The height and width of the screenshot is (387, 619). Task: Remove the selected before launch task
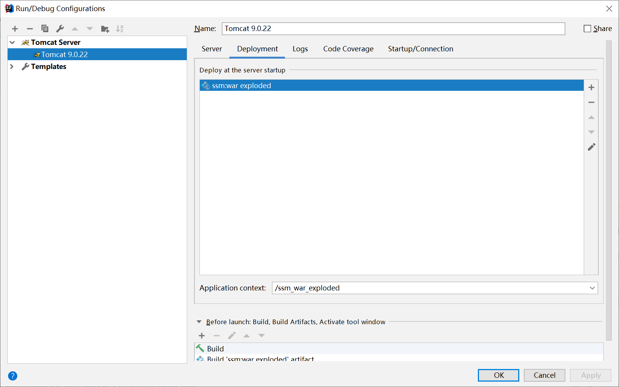click(217, 336)
